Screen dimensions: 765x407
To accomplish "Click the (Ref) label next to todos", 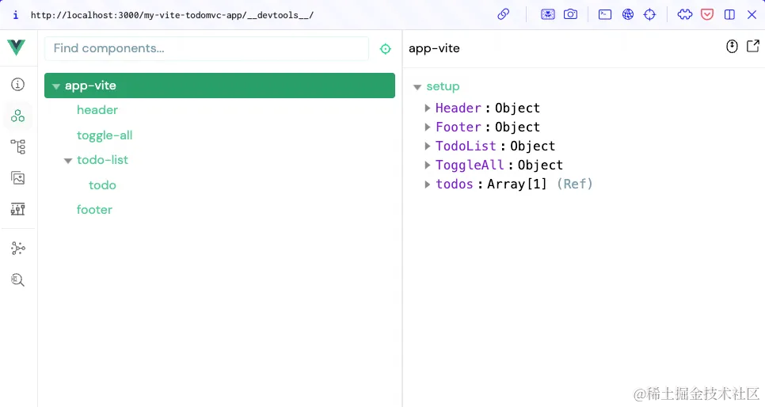I will coord(575,184).
